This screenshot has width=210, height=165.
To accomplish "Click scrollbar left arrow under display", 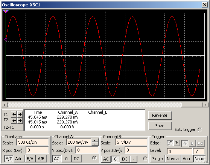I will tap(5, 105).
